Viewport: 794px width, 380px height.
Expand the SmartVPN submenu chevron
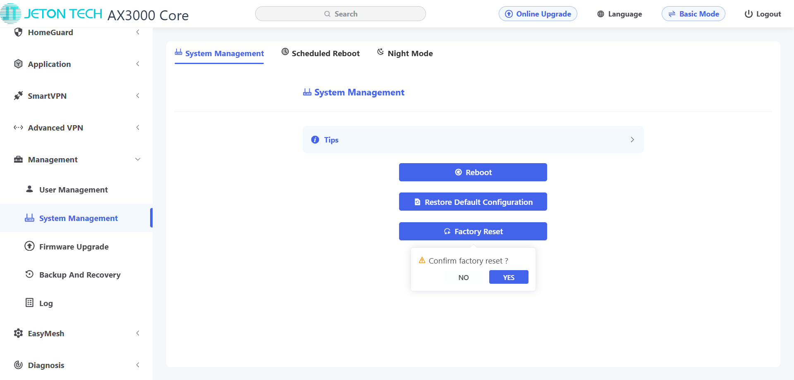coord(138,96)
